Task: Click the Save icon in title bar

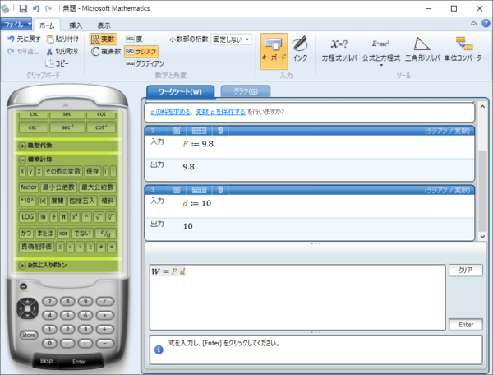Action: (x=23, y=8)
